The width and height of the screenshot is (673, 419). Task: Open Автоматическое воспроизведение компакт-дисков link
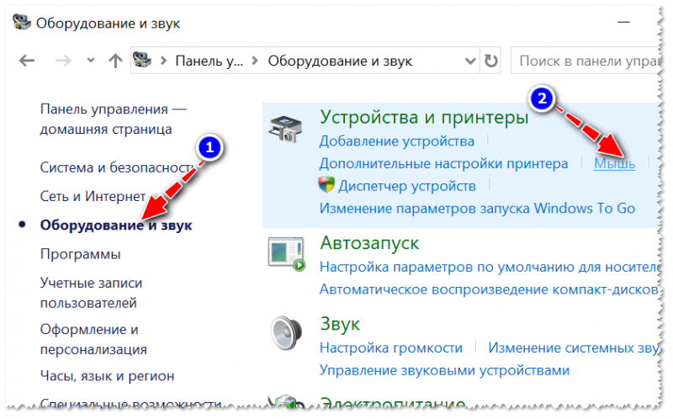pyautogui.click(x=489, y=289)
